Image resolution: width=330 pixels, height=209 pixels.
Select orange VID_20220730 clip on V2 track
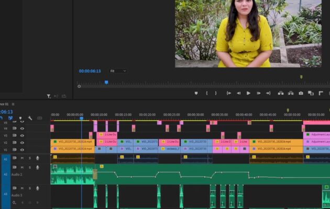tap(72, 142)
